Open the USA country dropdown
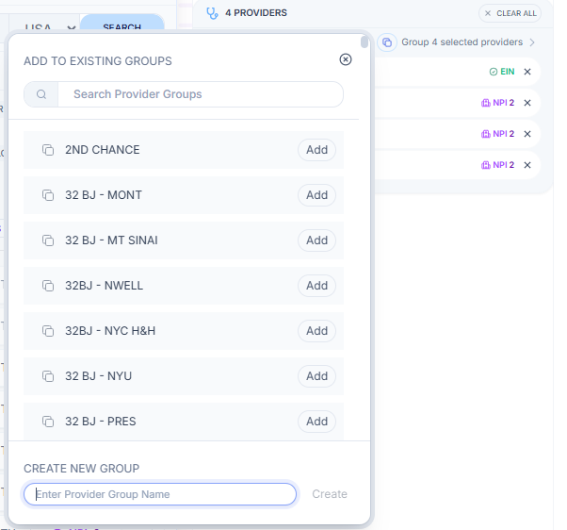567x530 pixels. (50, 28)
